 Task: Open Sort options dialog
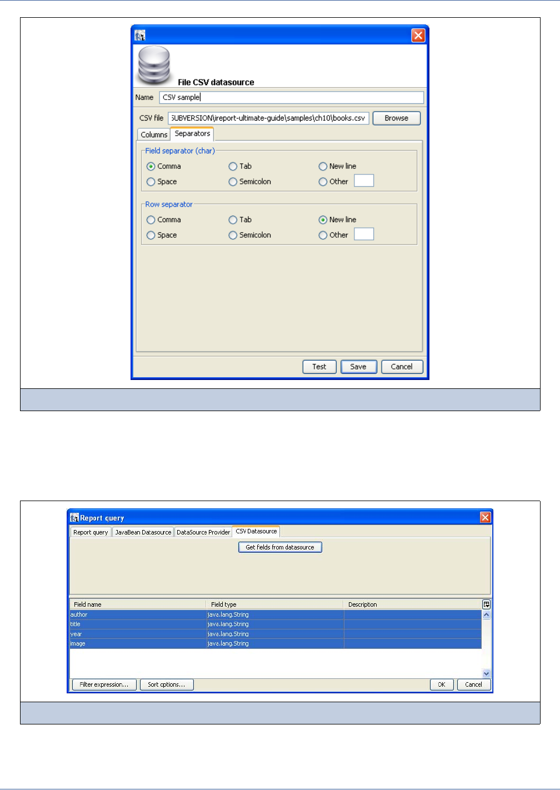pyautogui.click(x=167, y=684)
